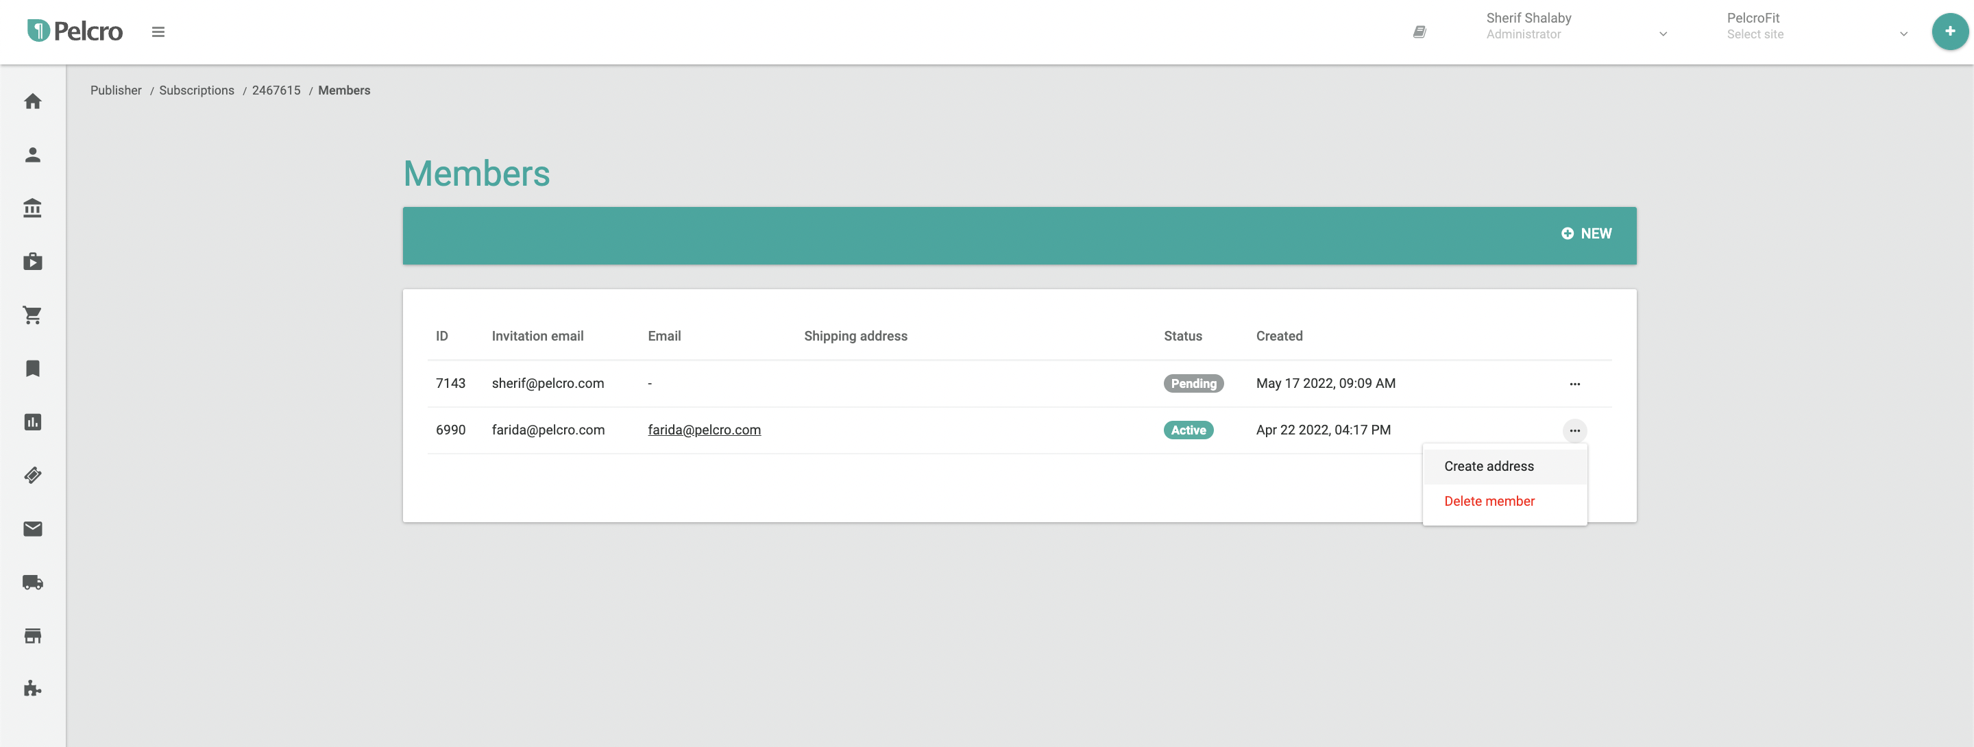Click the NEW member button
This screenshot has height=747, width=1974.
point(1585,234)
